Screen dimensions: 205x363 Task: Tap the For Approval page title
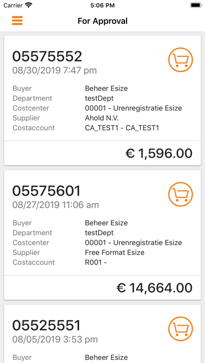coord(102,21)
